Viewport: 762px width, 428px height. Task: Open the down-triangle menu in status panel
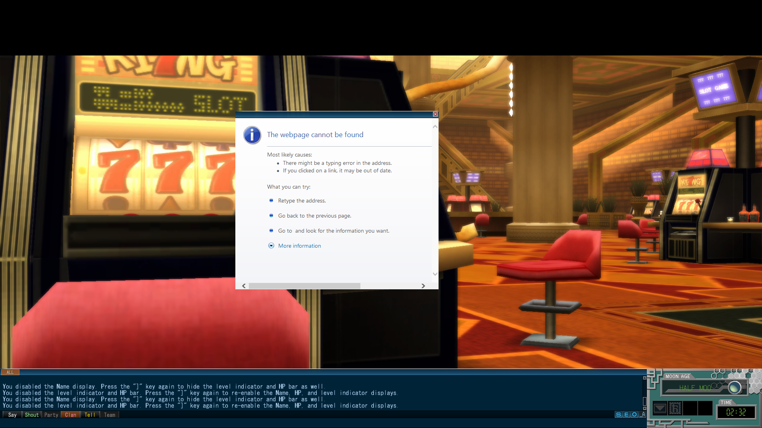point(660,408)
